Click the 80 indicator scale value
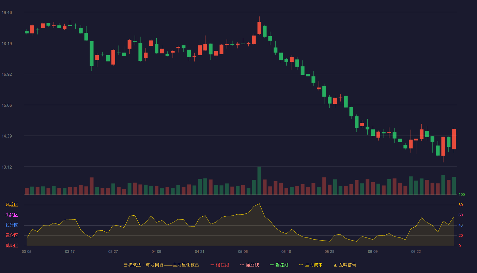The height and width of the screenshot is (273, 477). pos(461,205)
